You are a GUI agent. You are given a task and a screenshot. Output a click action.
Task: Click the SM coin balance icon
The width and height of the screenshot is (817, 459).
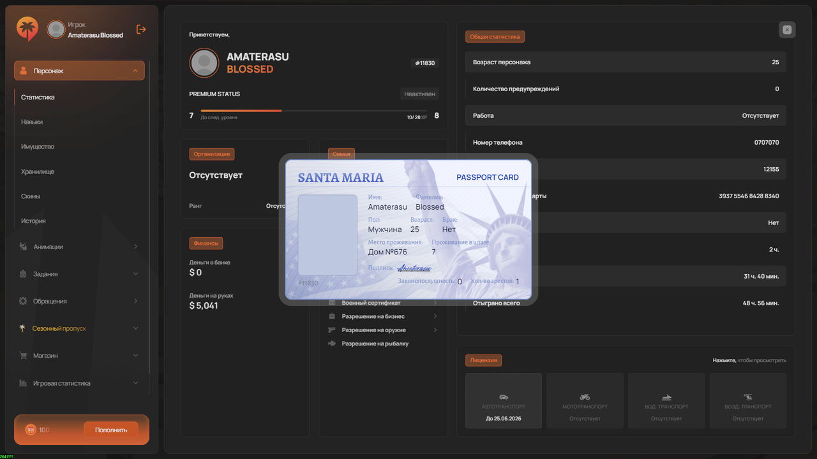[x=30, y=430]
